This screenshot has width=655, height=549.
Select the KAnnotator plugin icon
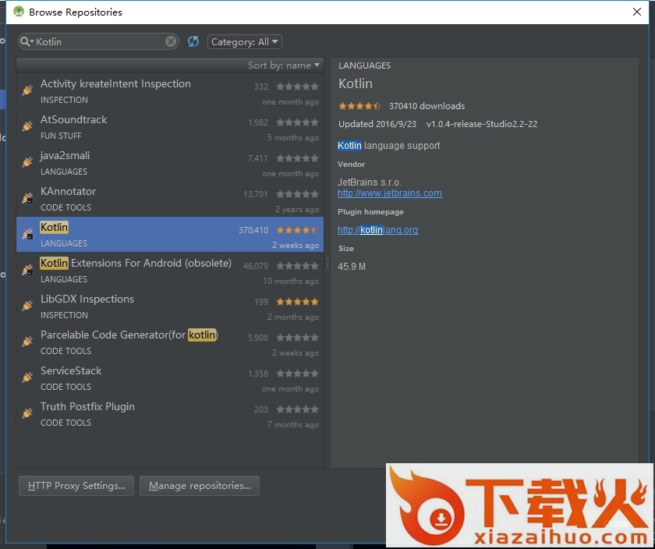point(27,198)
